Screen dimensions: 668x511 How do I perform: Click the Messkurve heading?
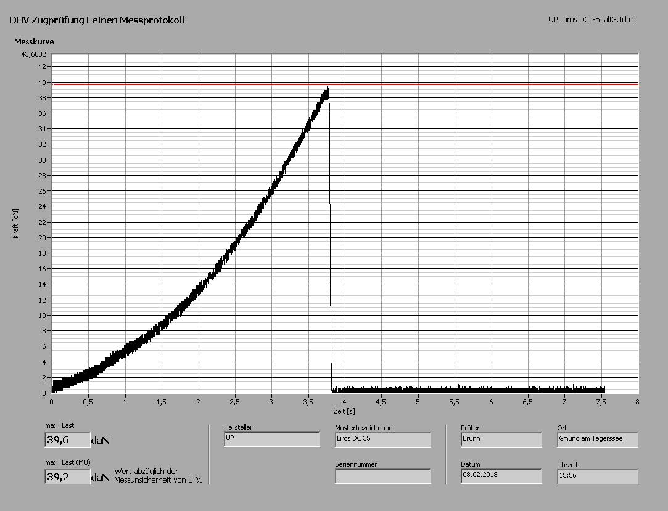(x=34, y=42)
